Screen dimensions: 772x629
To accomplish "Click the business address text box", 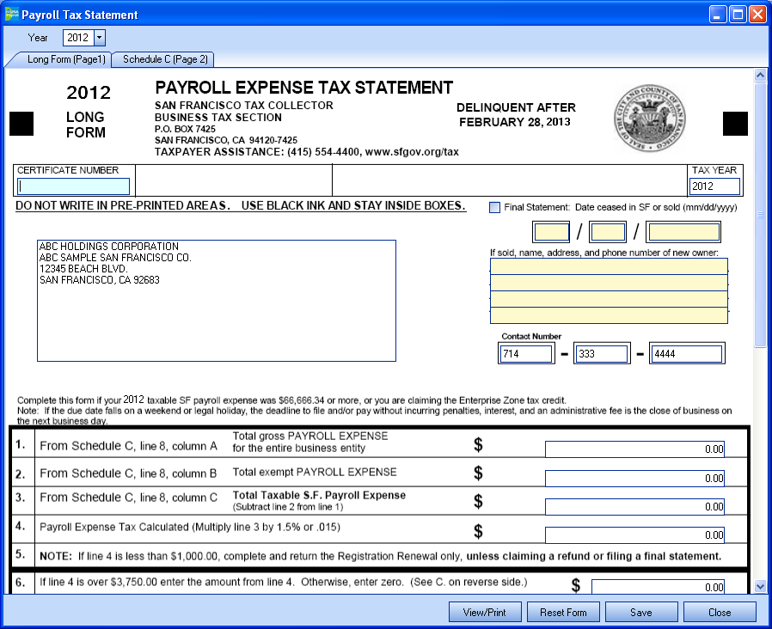I will click(x=216, y=301).
